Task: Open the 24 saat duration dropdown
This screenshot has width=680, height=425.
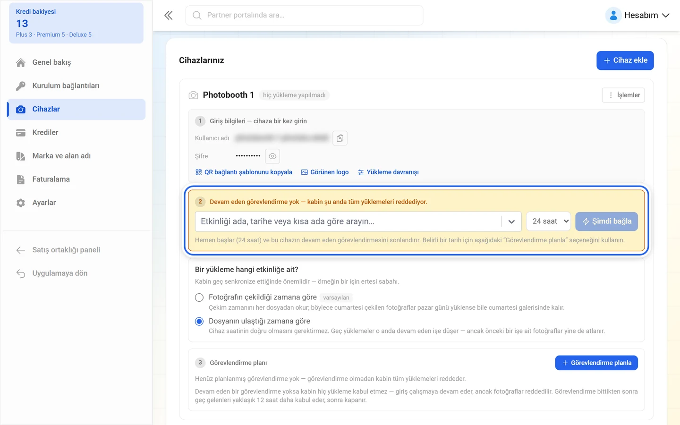Action: click(549, 221)
